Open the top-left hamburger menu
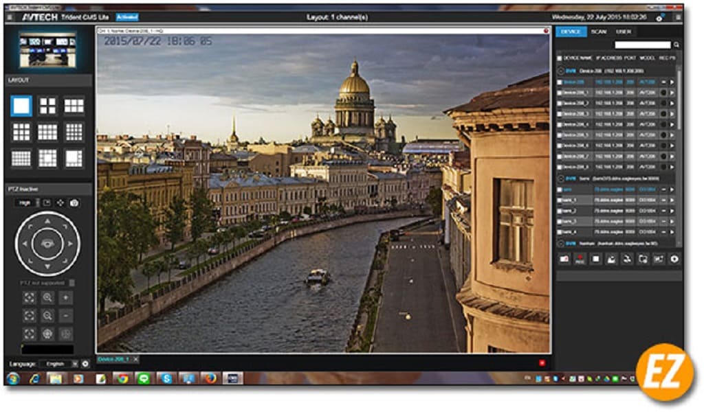Screen dimensions: 704x416 (10, 17)
